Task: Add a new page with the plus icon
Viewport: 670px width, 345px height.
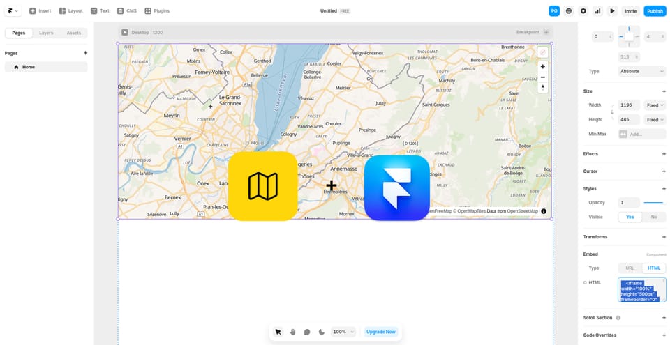Action: 85,53
